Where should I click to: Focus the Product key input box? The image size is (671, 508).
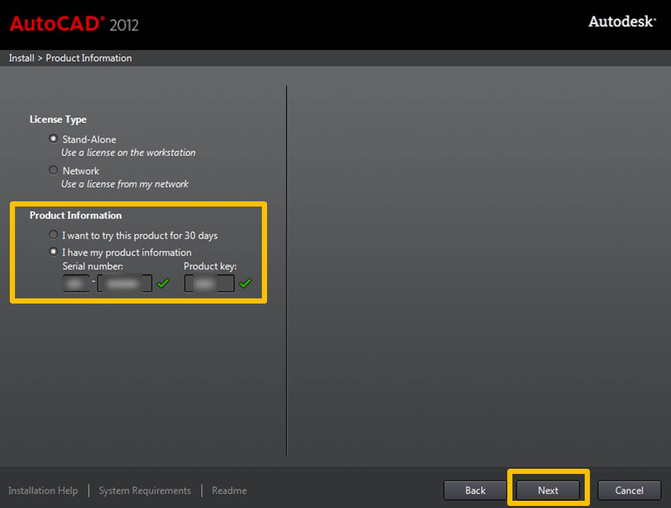pos(209,283)
